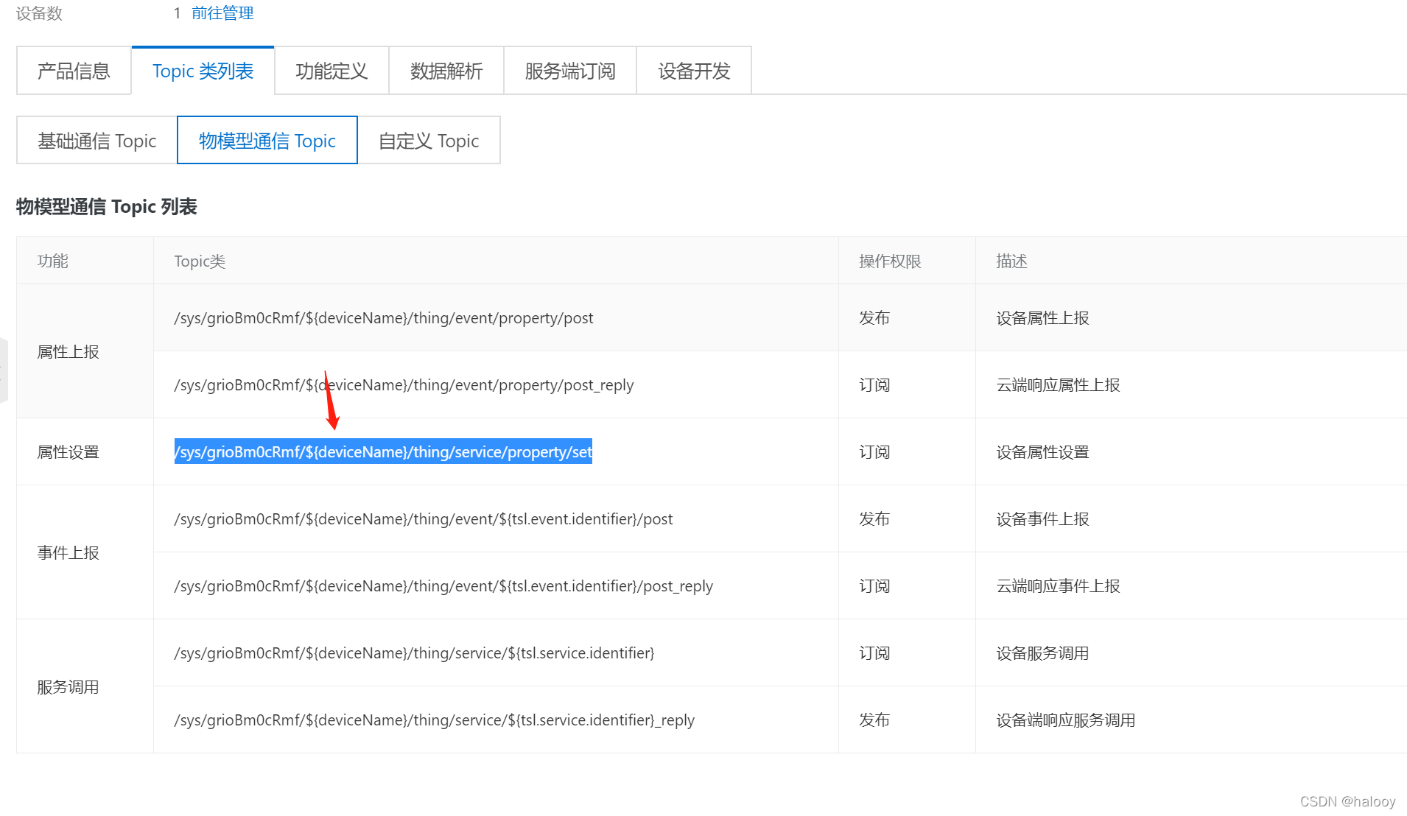Viewport: 1407px width, 816px height.
Task: Click the 设备事件上报 description
Action: 1042,518
